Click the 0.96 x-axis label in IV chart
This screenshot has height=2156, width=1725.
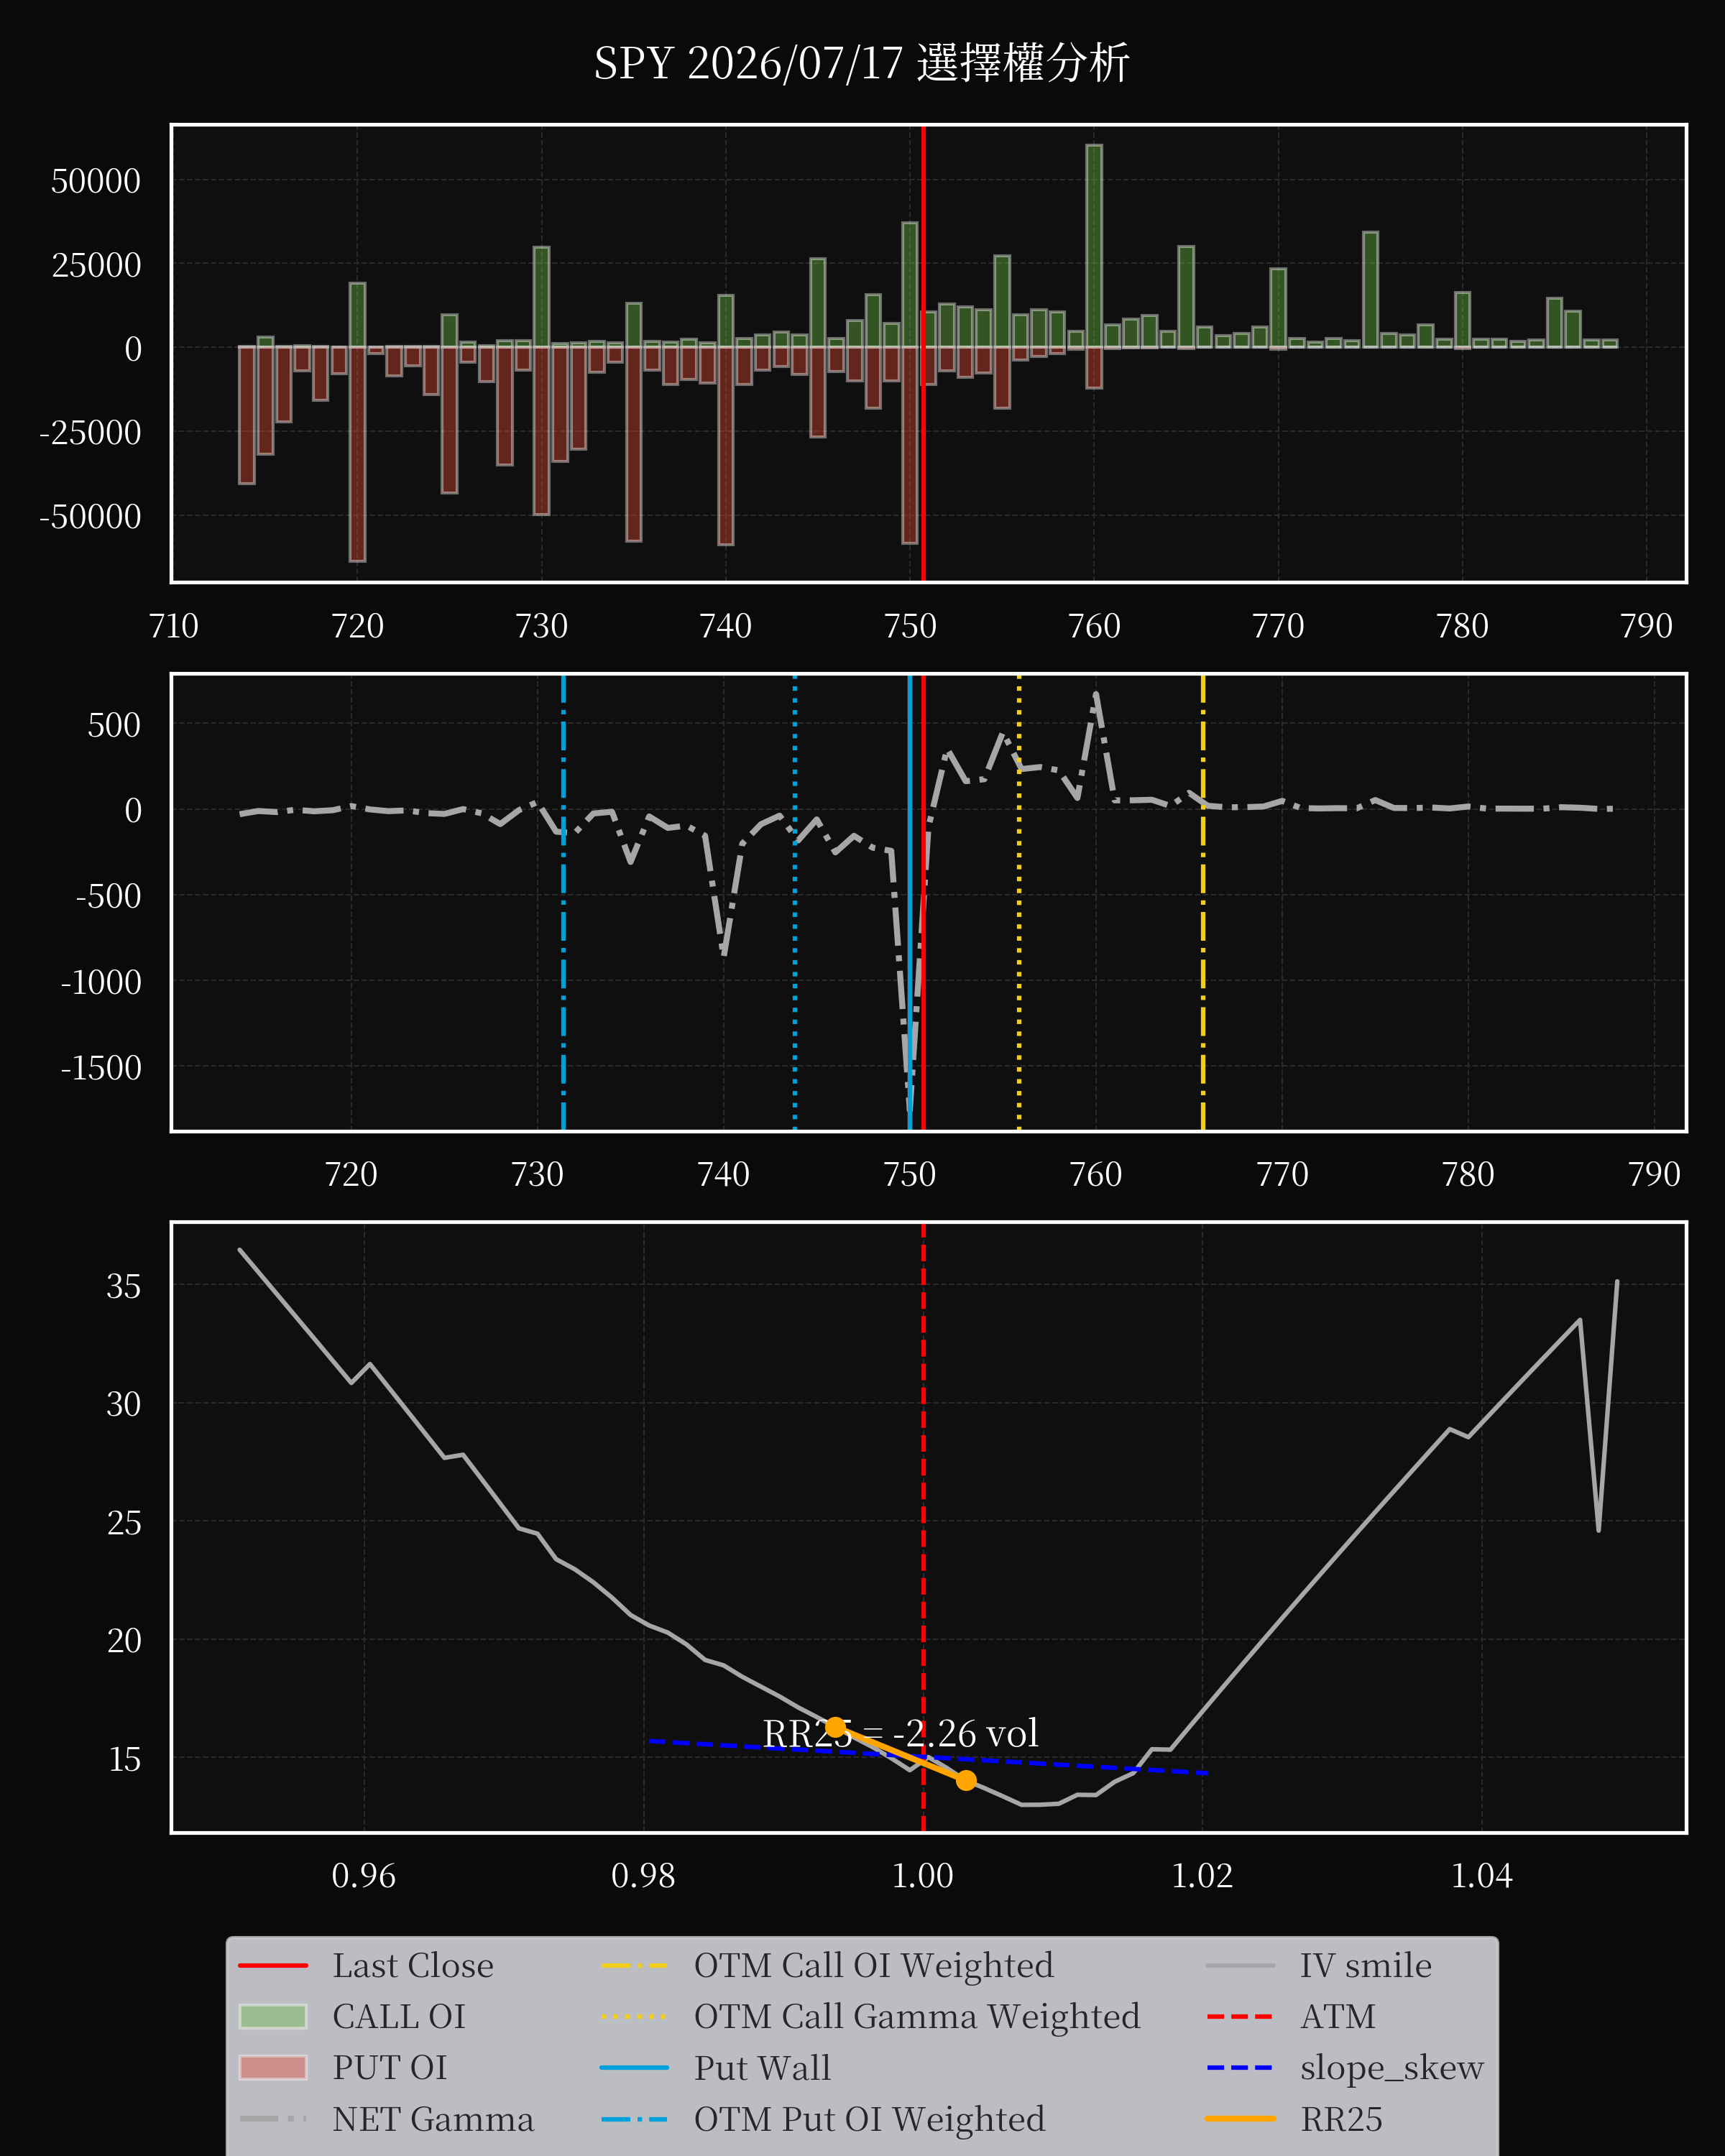tap(363, 1875)
